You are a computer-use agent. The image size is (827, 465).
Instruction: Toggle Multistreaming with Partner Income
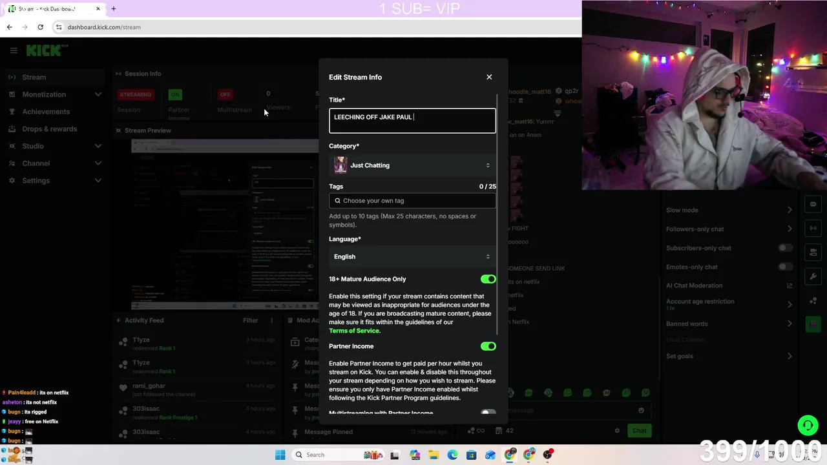488,413
